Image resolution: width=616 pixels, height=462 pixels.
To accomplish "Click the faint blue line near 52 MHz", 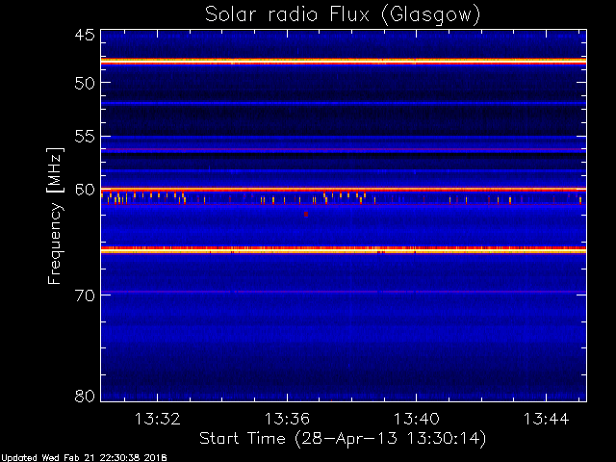I will 344,103.
